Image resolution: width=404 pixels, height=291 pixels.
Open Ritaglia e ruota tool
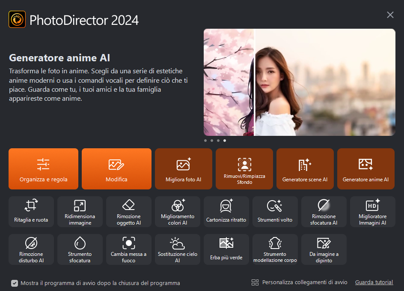31,212
